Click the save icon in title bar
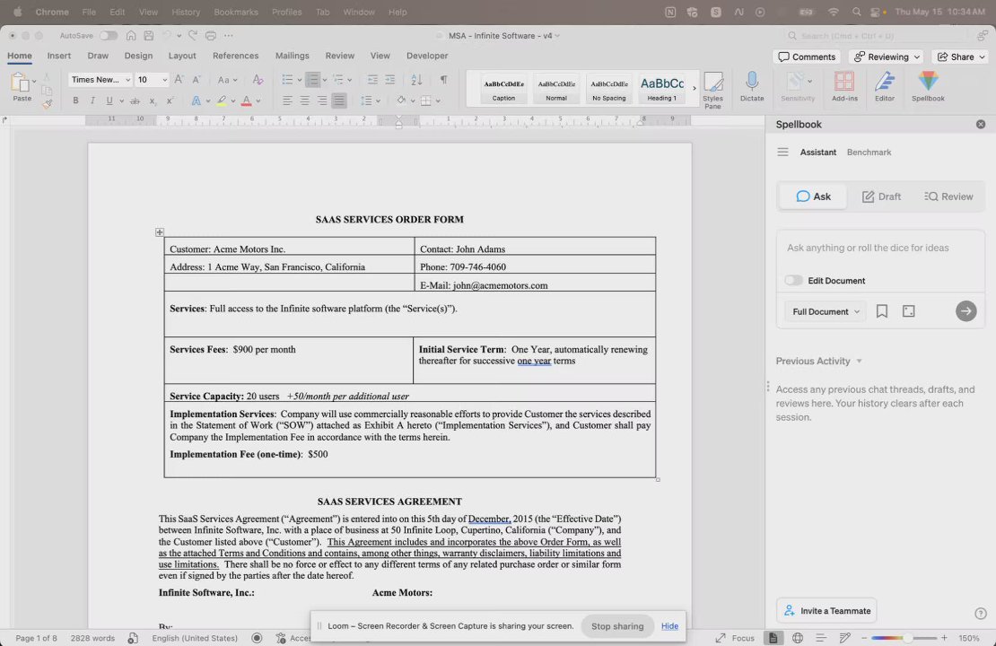The width and height of the screenshot is (996, 646). (x=148, y=36)
